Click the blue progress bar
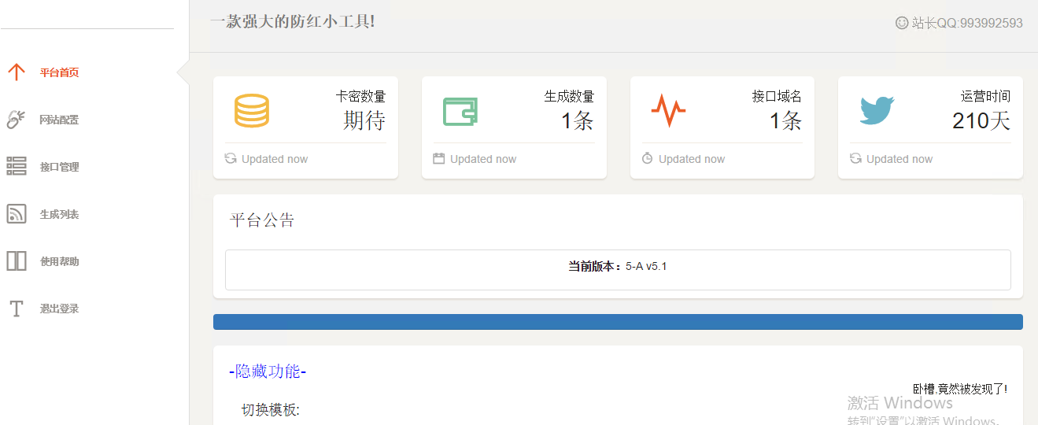The width and height of the screenshot is (1038, 425). 618,322
